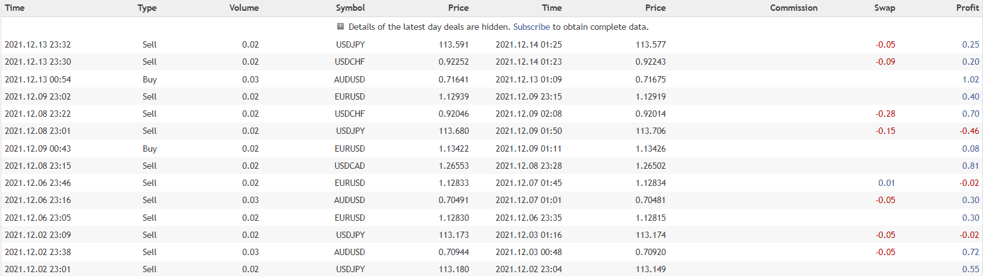Sort by the Symbol column header
This screenshot has width=983, height=276.
pos(350,8)
